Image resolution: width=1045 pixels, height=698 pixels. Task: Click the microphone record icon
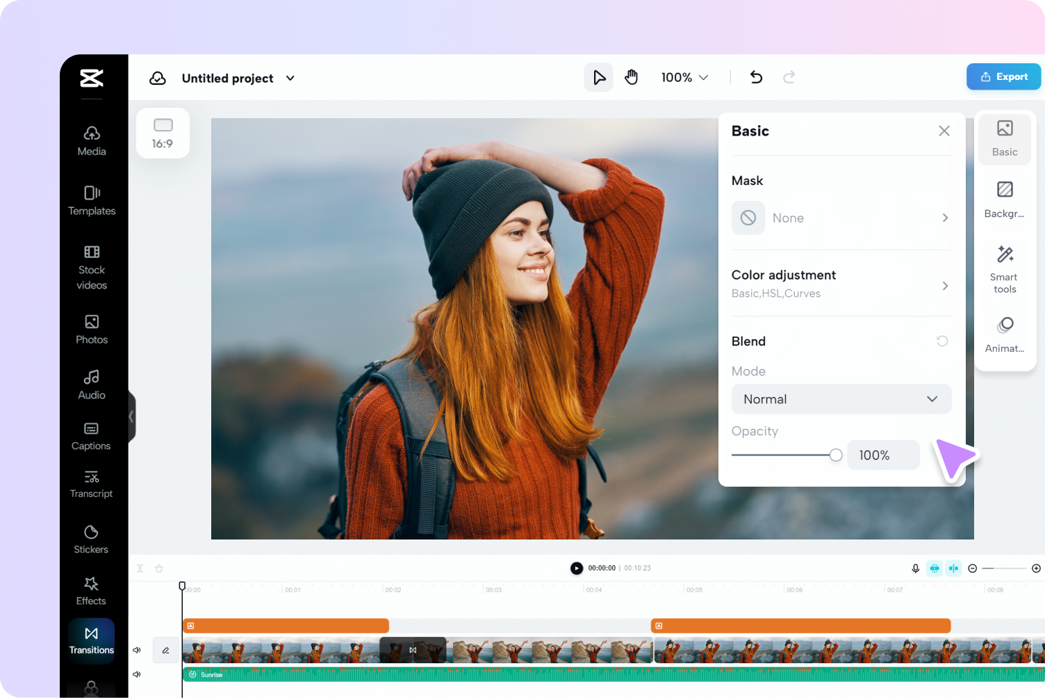point(916,568)
